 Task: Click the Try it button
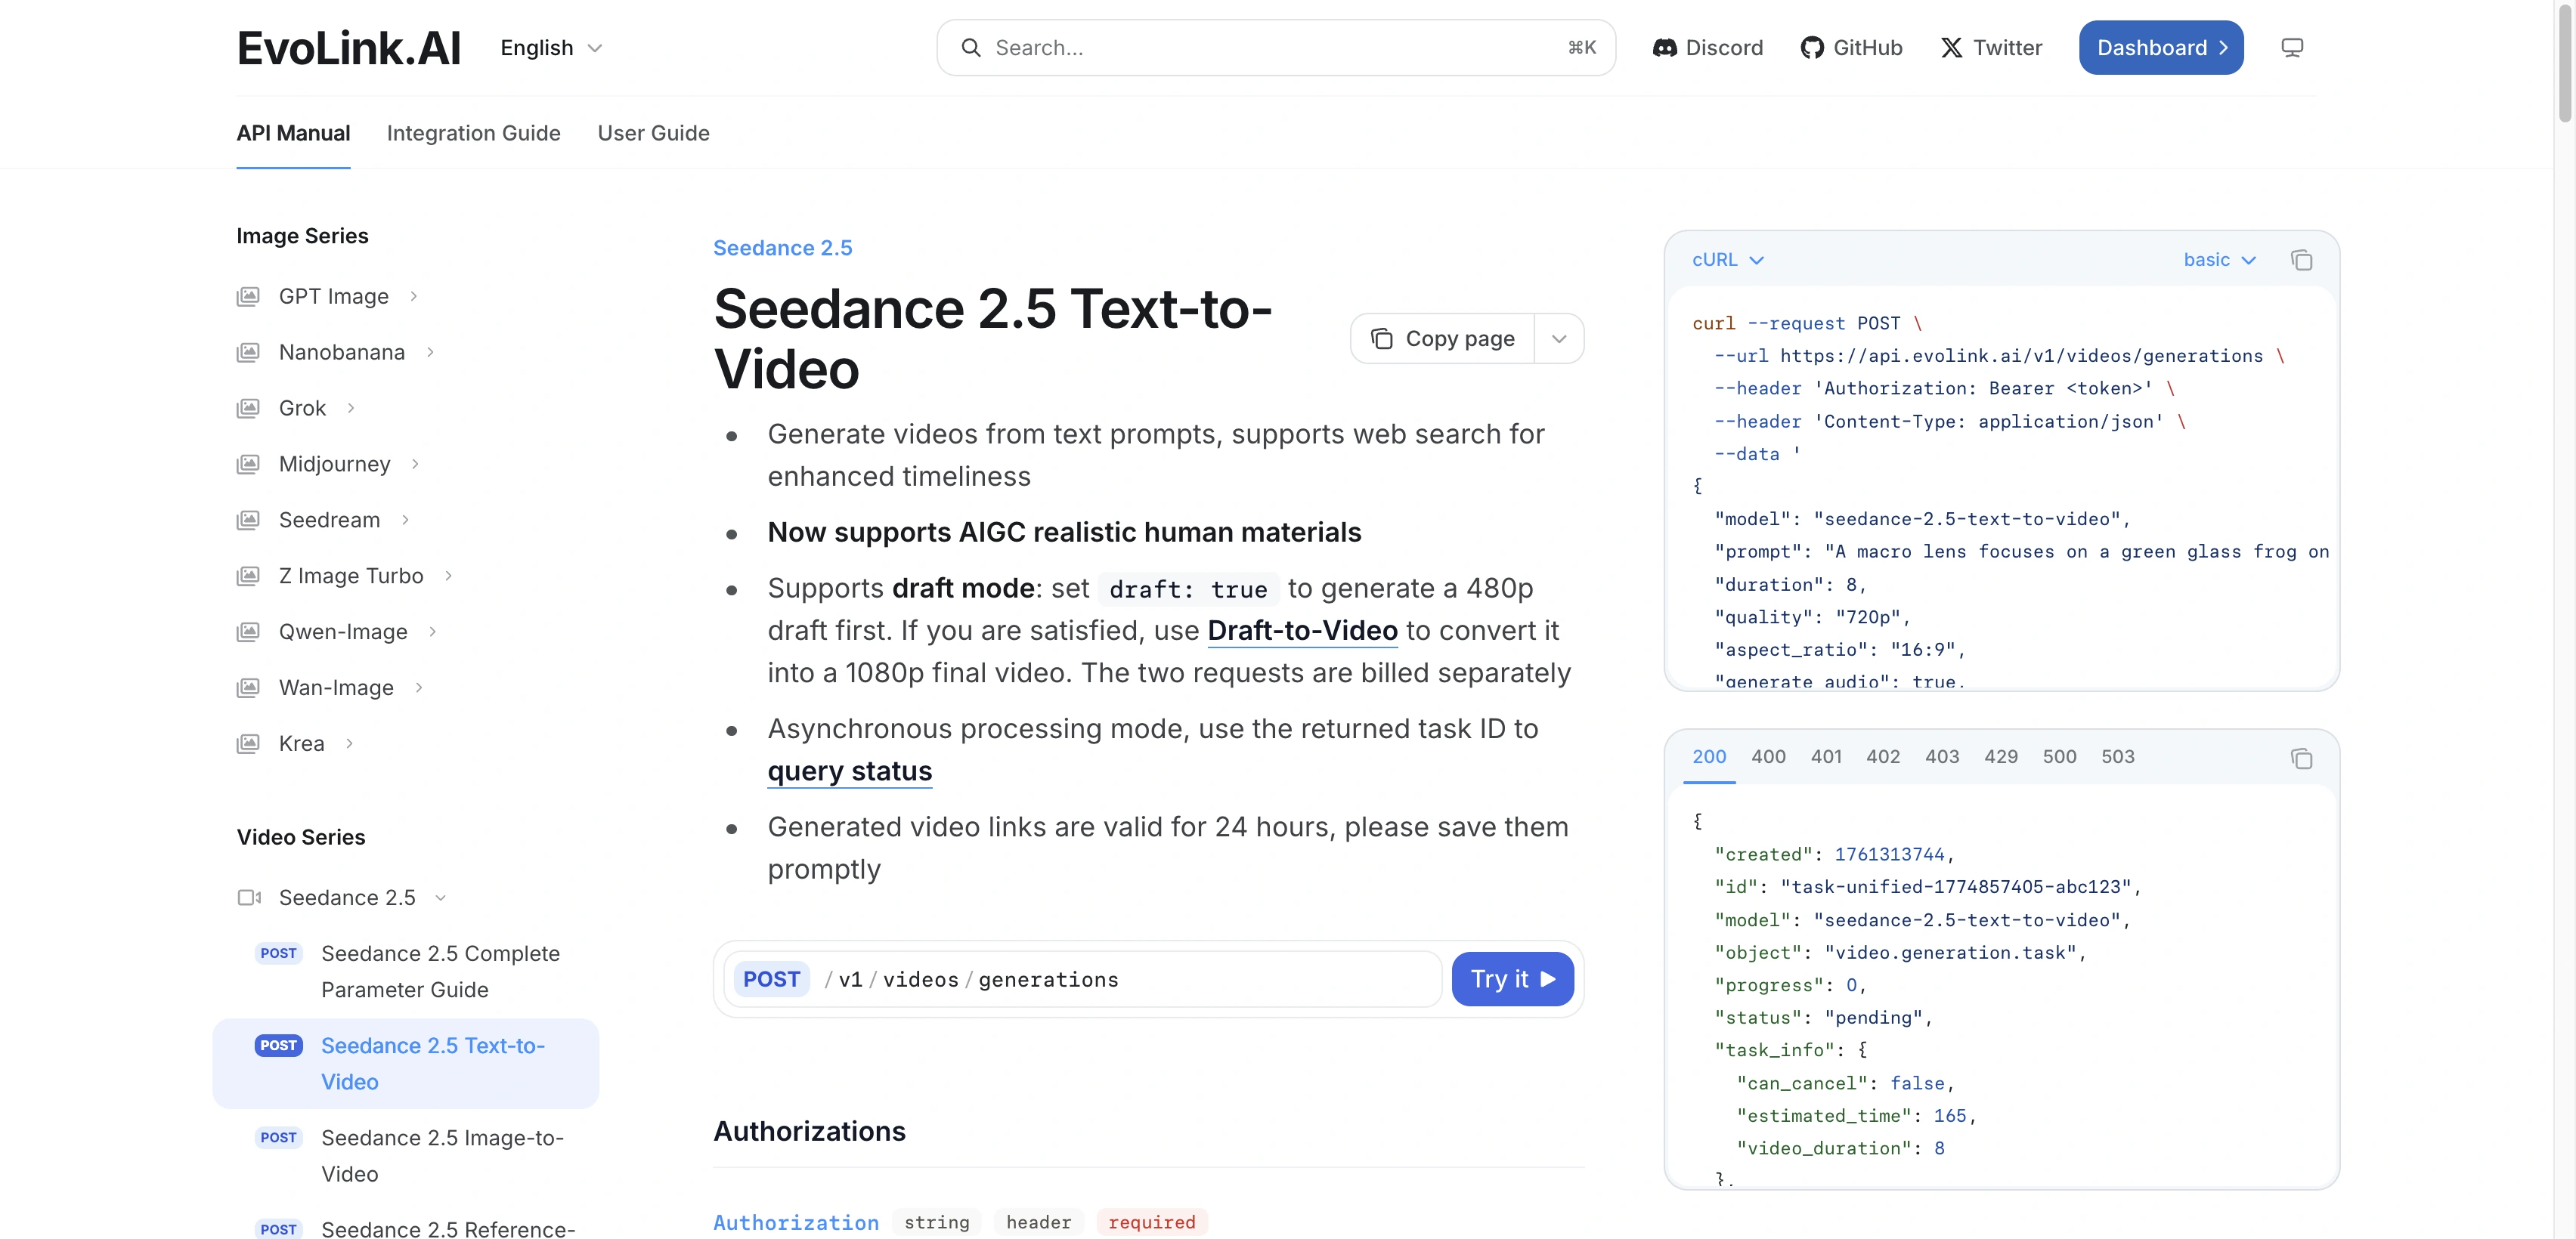[x=1512, y=979]
